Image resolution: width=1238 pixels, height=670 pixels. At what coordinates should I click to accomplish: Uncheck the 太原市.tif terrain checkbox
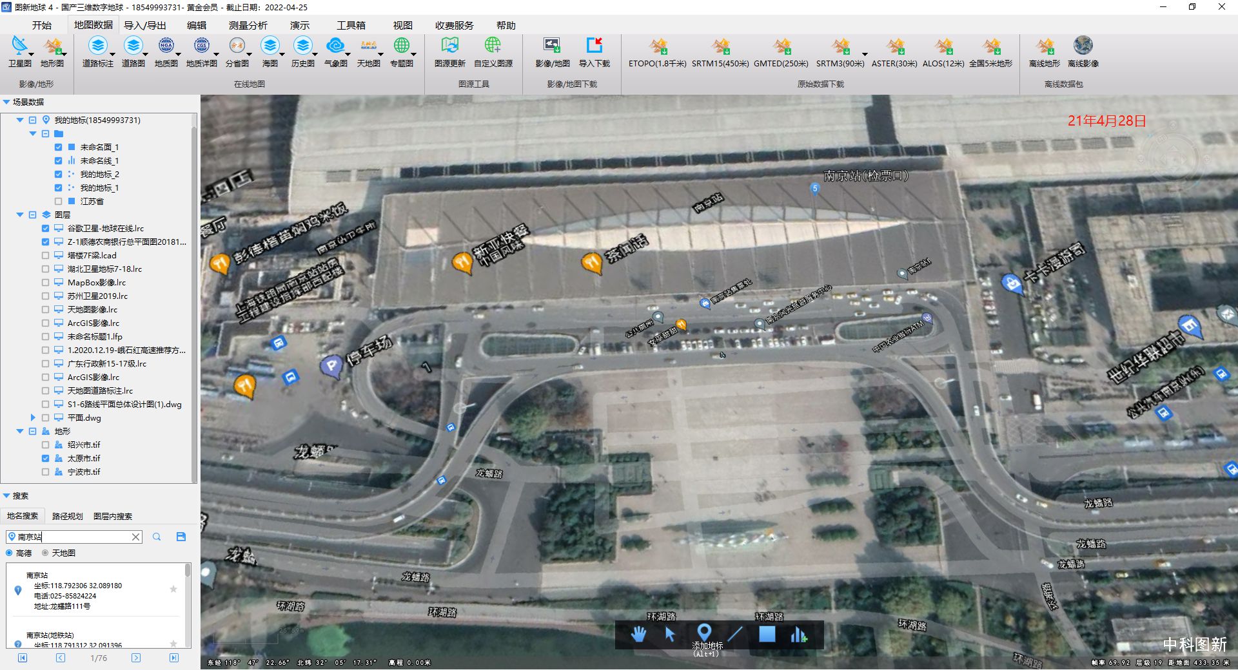pos(45,458)
